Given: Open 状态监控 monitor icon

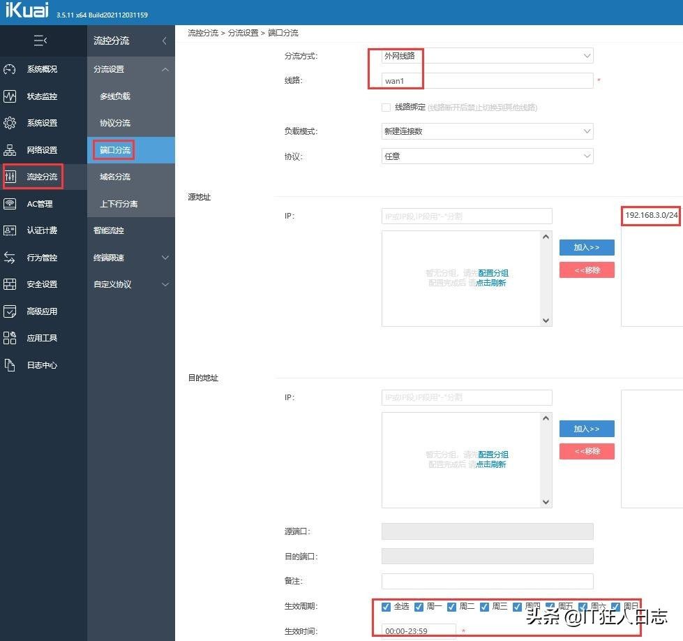Looking at the screenshot, I should 10,96.
